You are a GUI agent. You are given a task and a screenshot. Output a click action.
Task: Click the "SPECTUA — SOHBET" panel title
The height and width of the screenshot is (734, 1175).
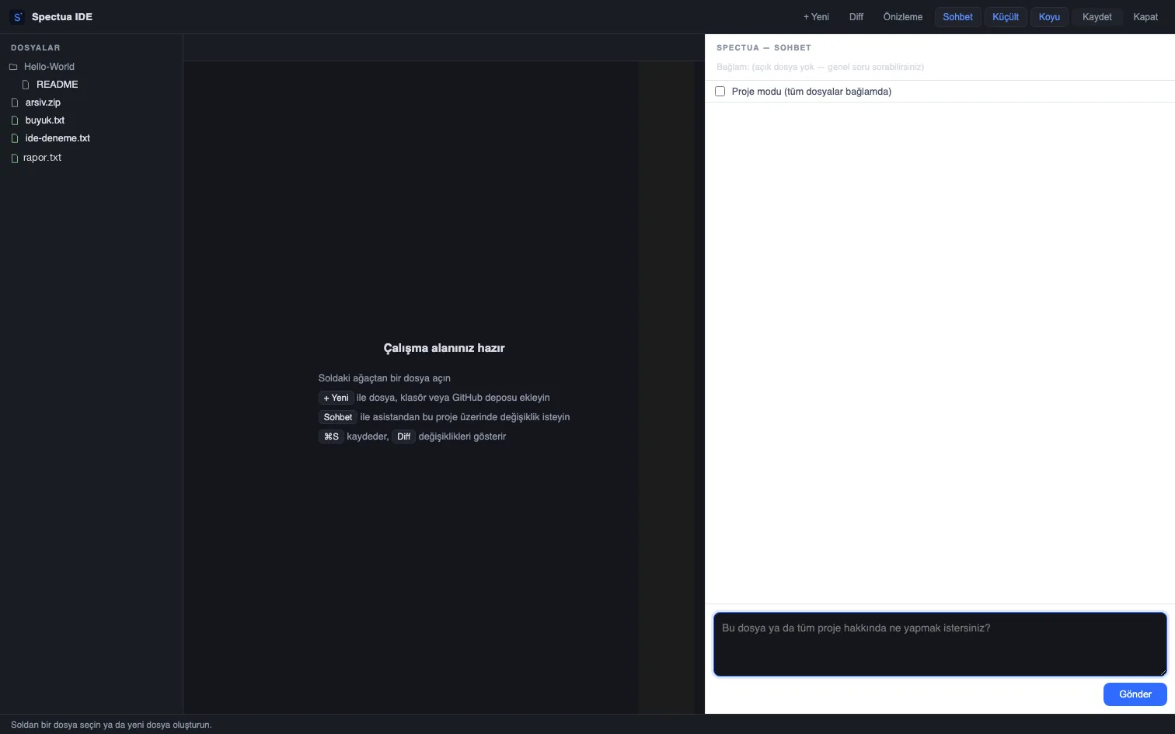[x=764, y=48]
